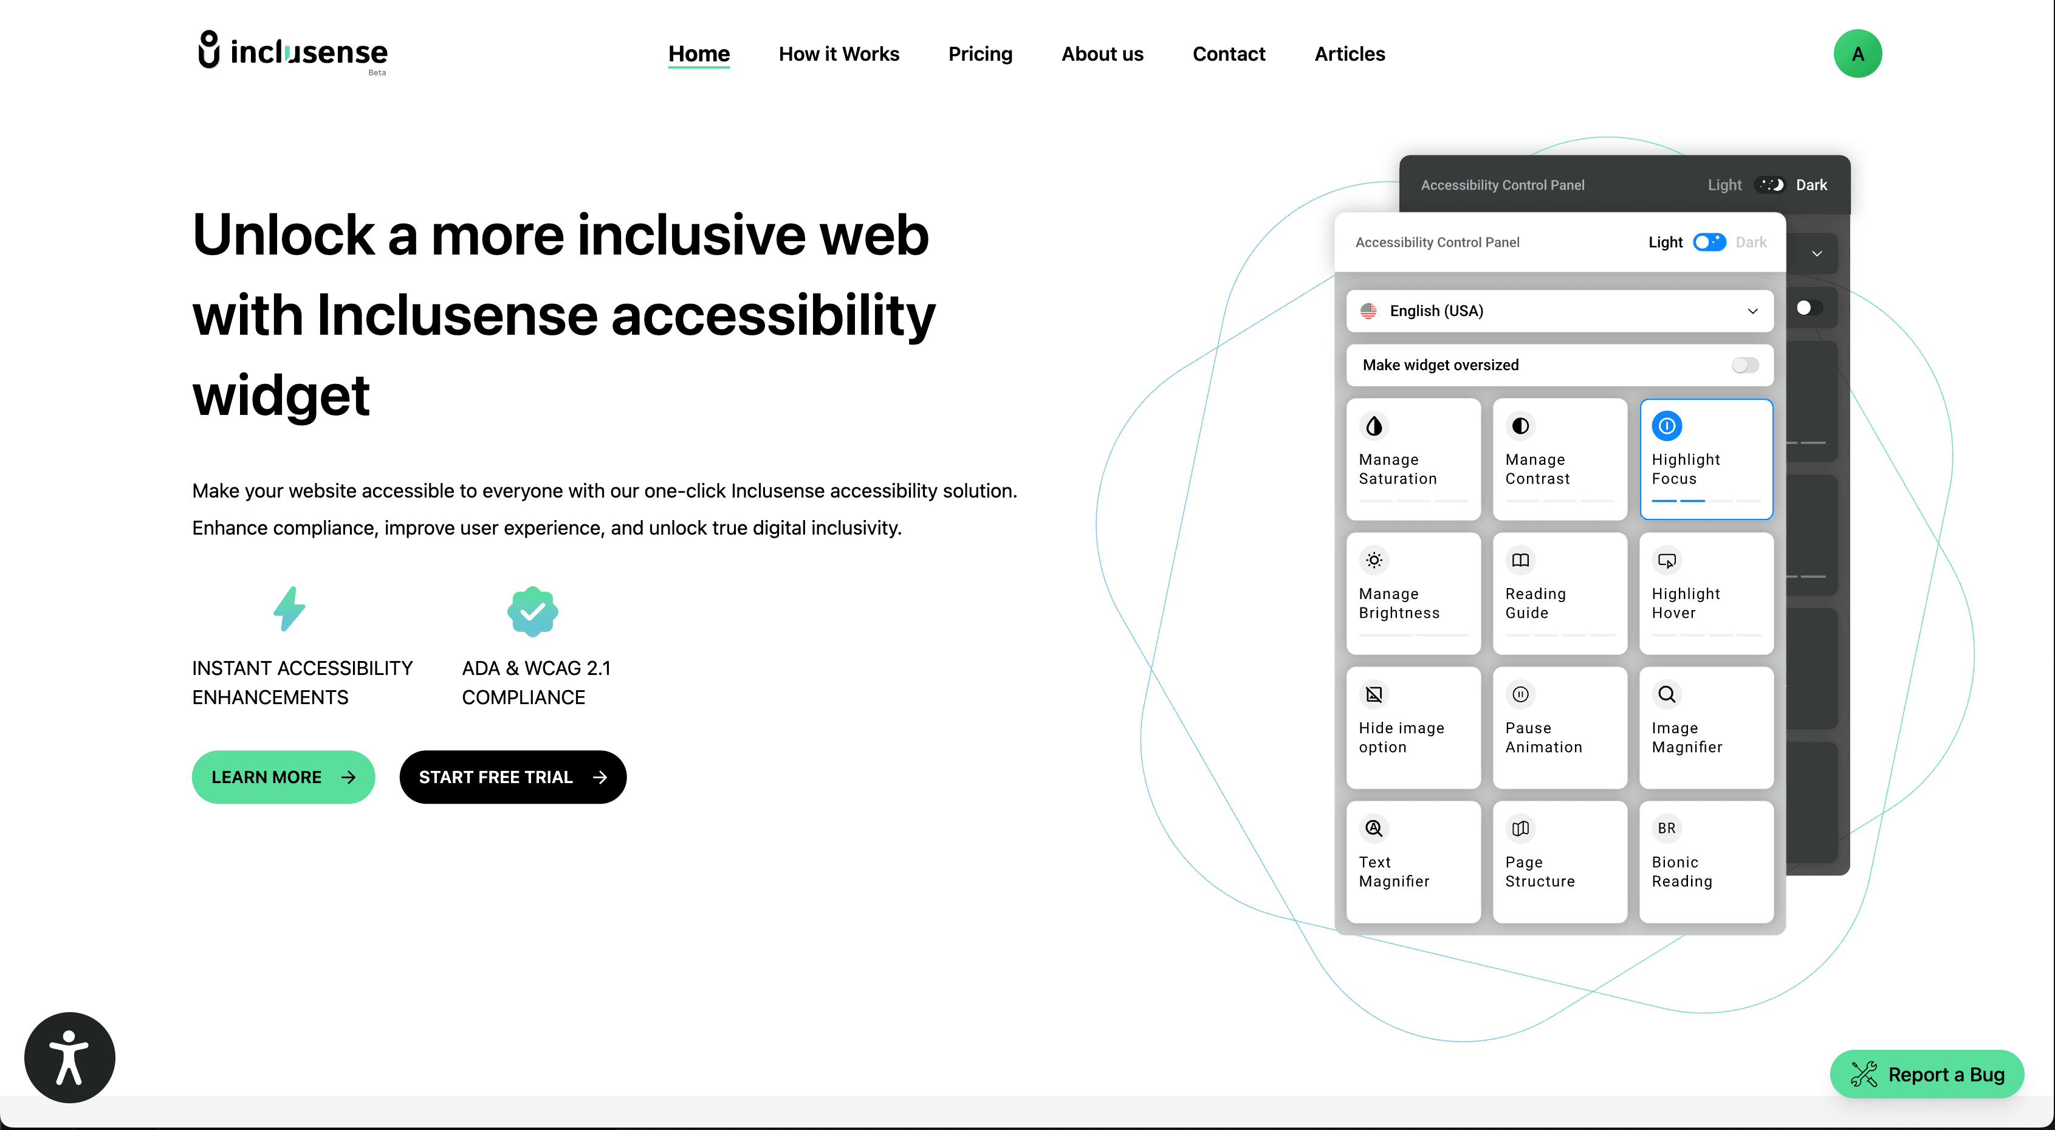The height and width of the screenshot is (1130, 2055).
Task: Toggle the switch on the dark panel
Action: click(x=1810, y=307)
